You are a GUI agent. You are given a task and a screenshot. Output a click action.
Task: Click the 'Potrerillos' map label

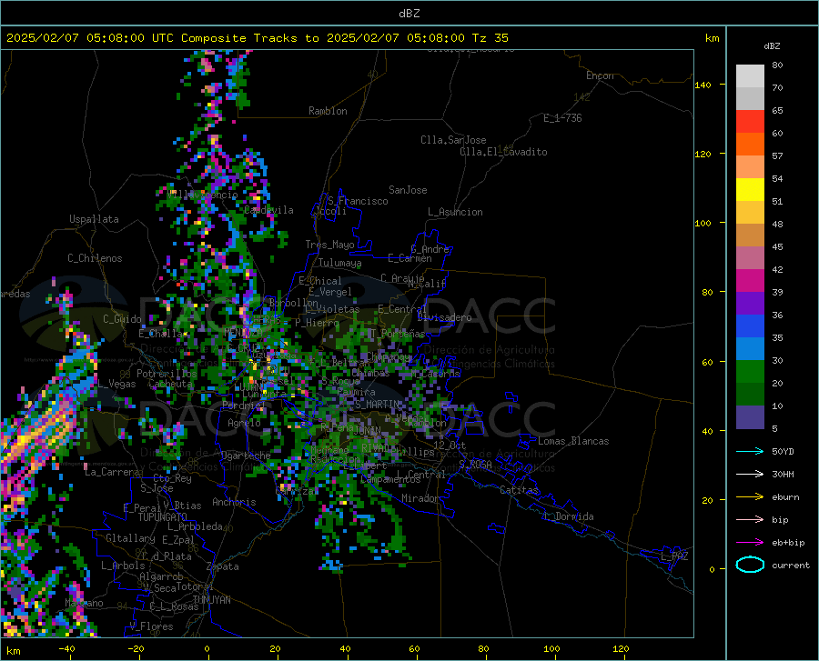[167, 374]
